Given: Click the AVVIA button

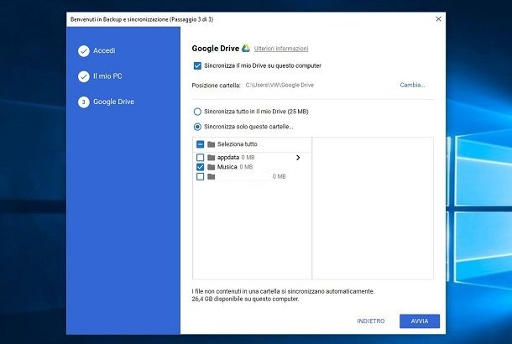Looking at the screenshot, I should (x=420, y=321).
